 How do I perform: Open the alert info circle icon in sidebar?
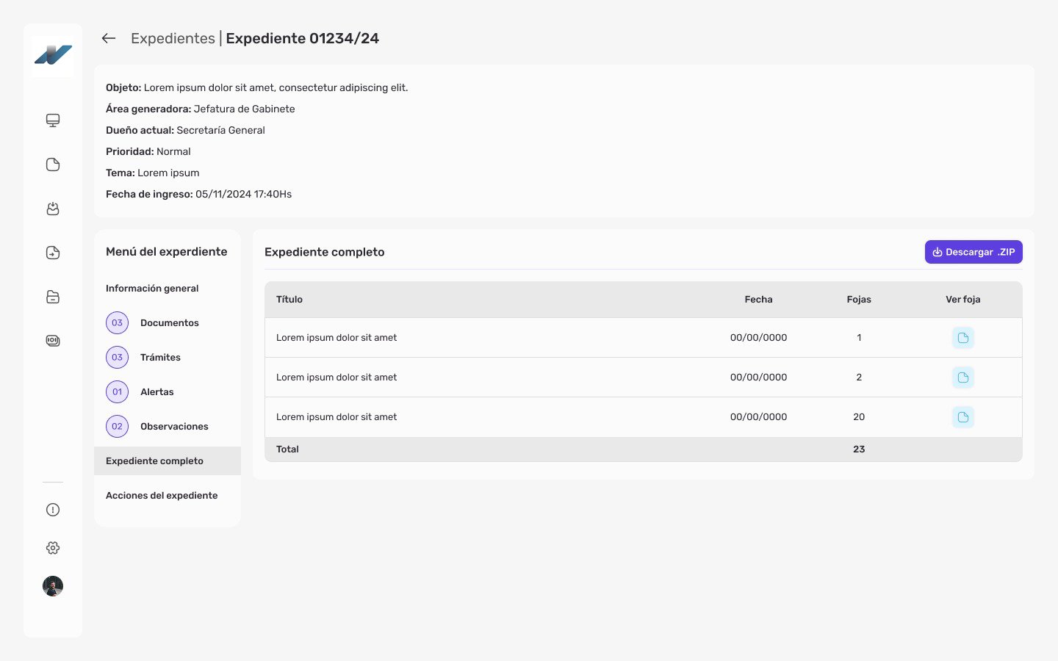click(x=53, y=510)
